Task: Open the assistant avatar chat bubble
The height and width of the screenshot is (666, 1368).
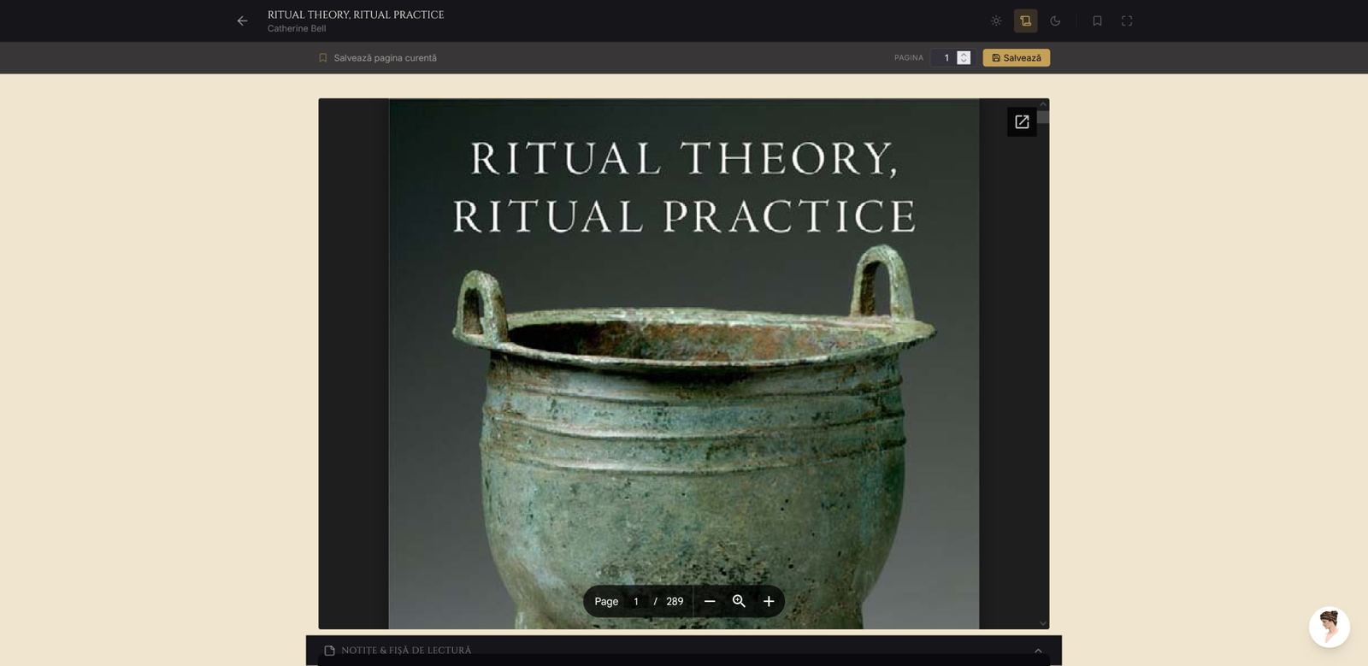Action: coord(1330,628)
